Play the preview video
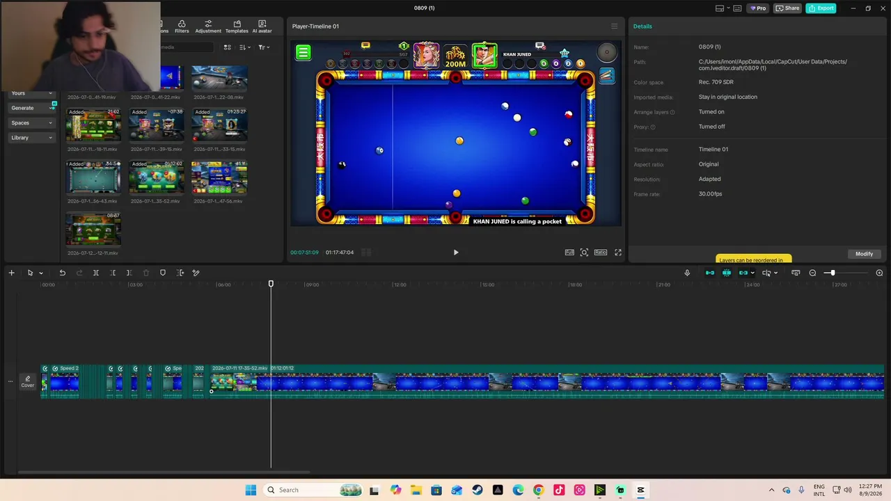 click(456, 253)
